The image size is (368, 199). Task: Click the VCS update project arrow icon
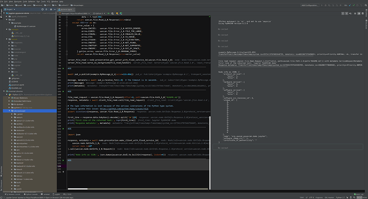click(x=350, y=5)
